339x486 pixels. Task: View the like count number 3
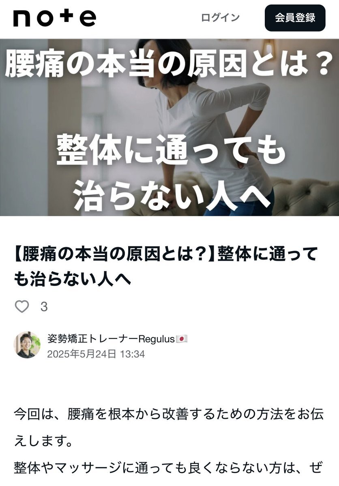(44, 307)
